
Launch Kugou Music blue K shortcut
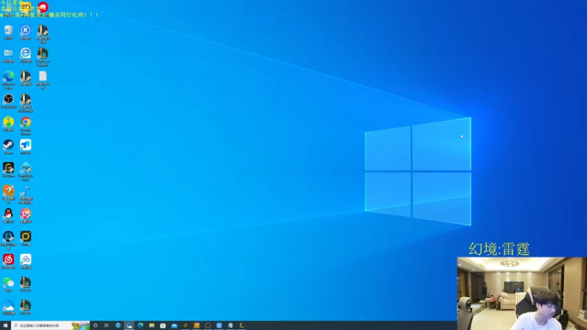click(26, 32)
